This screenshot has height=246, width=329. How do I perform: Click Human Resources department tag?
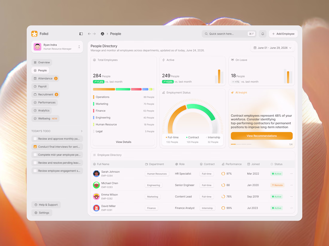coord(157,174)
